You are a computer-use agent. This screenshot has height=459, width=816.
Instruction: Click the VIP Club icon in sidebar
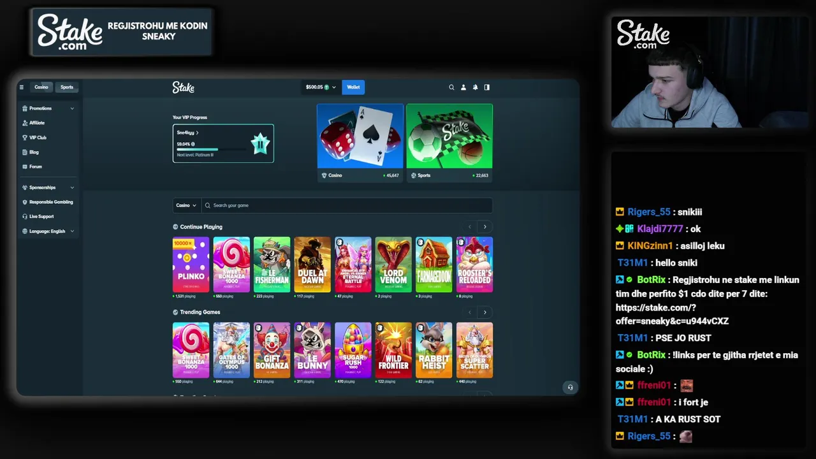(x=25, y=138)
